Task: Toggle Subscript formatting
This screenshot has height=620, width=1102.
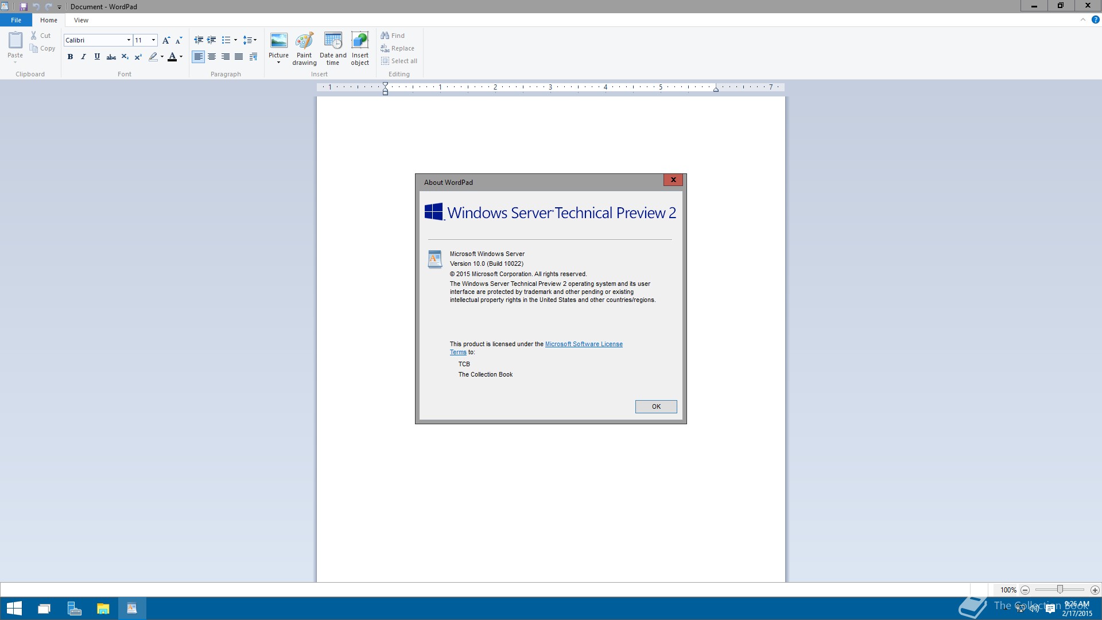Action: [125, 57]
